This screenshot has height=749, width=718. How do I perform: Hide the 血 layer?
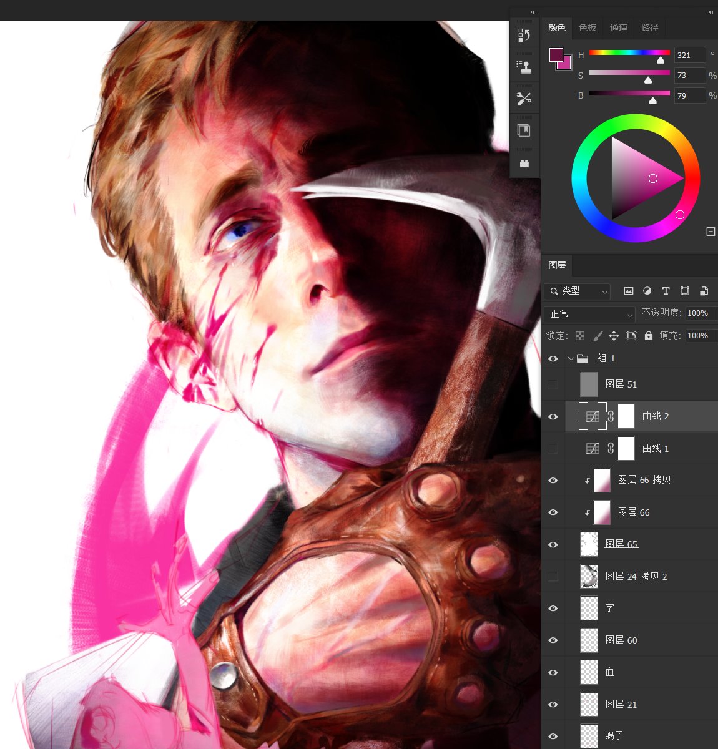click(x=553, y=672)
